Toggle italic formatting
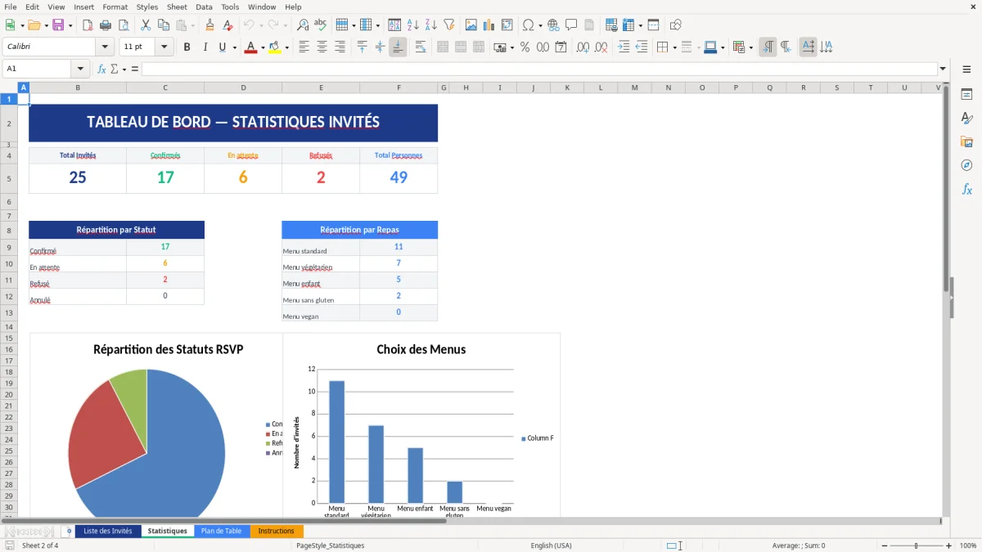This screenshot has height=552, width=982. pos(205,47)
